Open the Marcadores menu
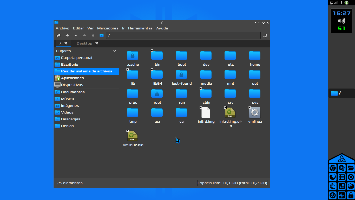 (x=108, y=28)
